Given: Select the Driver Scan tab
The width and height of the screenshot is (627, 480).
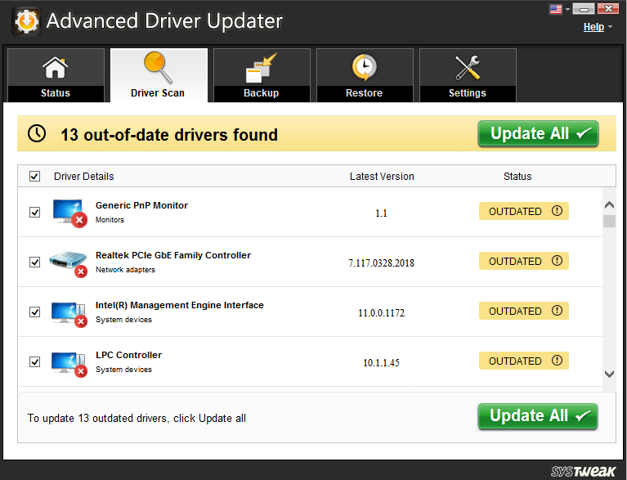Looking at the screenshot, I should 159,75.
